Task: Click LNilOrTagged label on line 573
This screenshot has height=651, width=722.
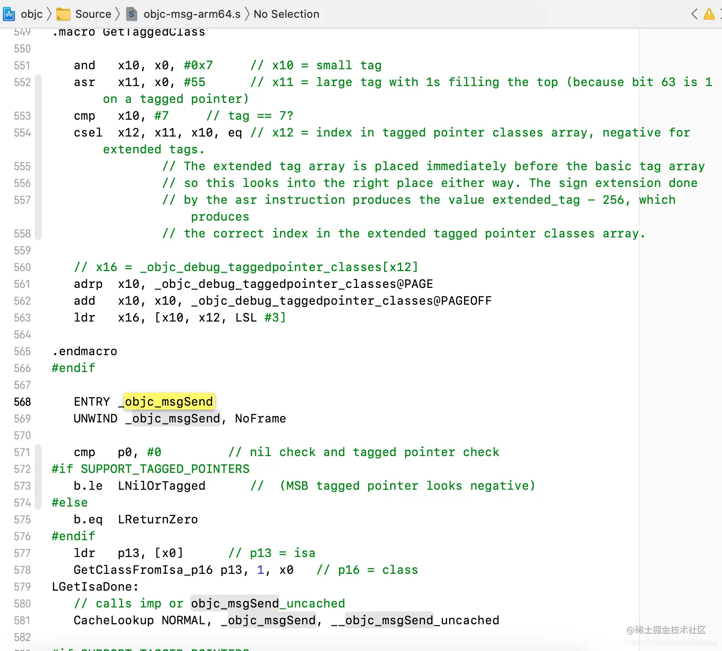Action: click(x=161, y=486)
